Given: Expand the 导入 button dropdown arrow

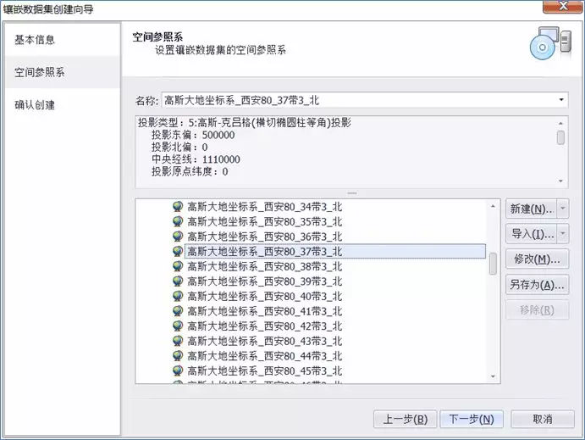Looking at the screenshot, I should pos(563,234).
